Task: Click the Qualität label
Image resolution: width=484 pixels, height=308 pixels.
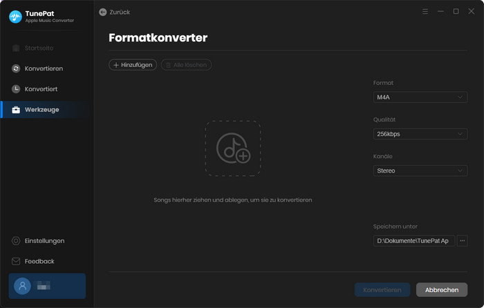Action: [384, 119]
